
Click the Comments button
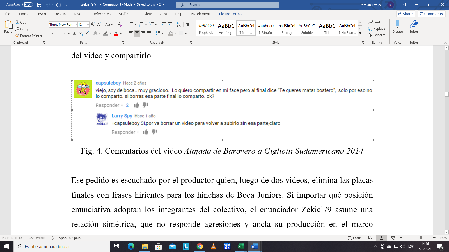point(431,14)
